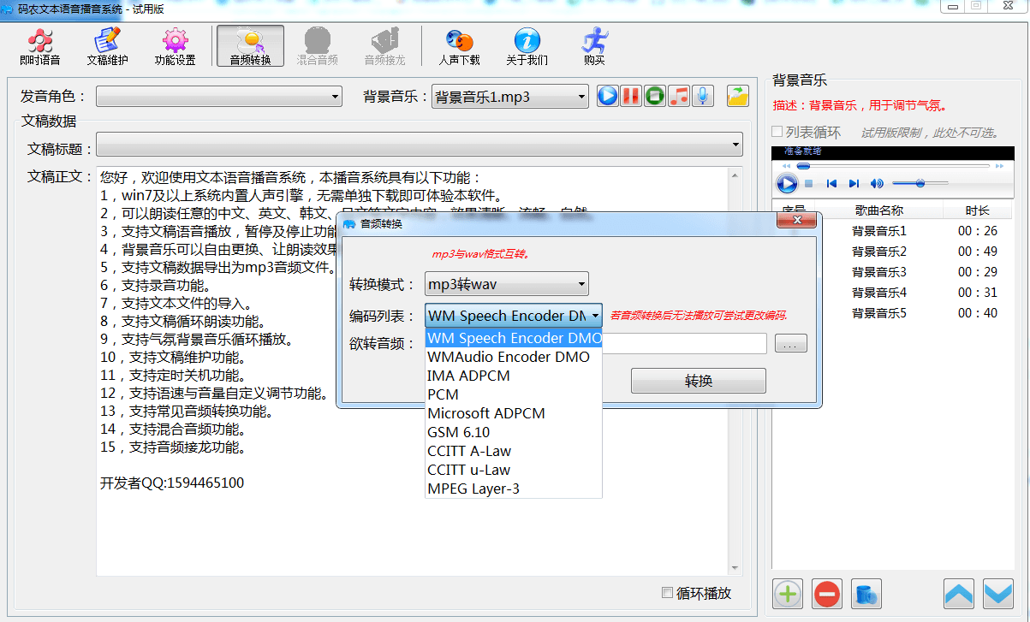
Task: Toggle the 列表循环 checkbox
Action: (x=777, y=132)
